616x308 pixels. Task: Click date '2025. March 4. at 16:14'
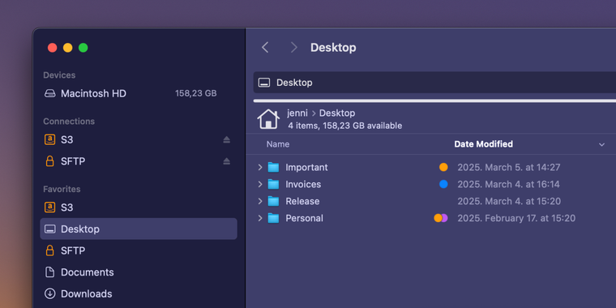point(509,184)
